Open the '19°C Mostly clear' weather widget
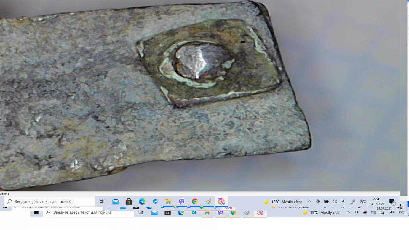Image resolution: width=409 pixels, height=230 pixels. tap(283, 202)
